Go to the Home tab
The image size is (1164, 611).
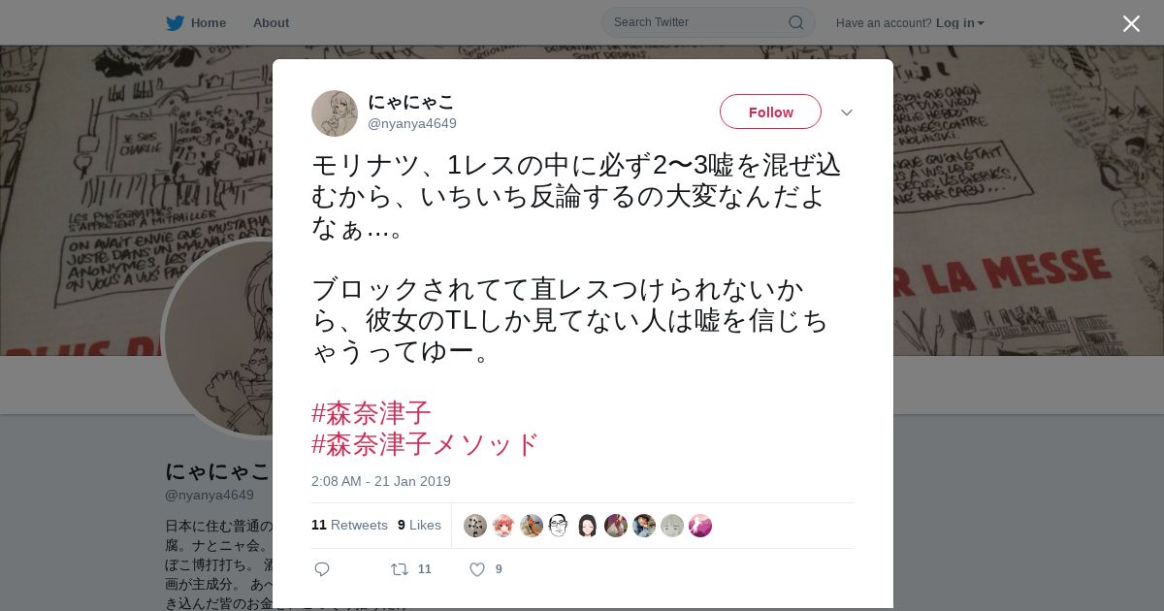point(196,22)
